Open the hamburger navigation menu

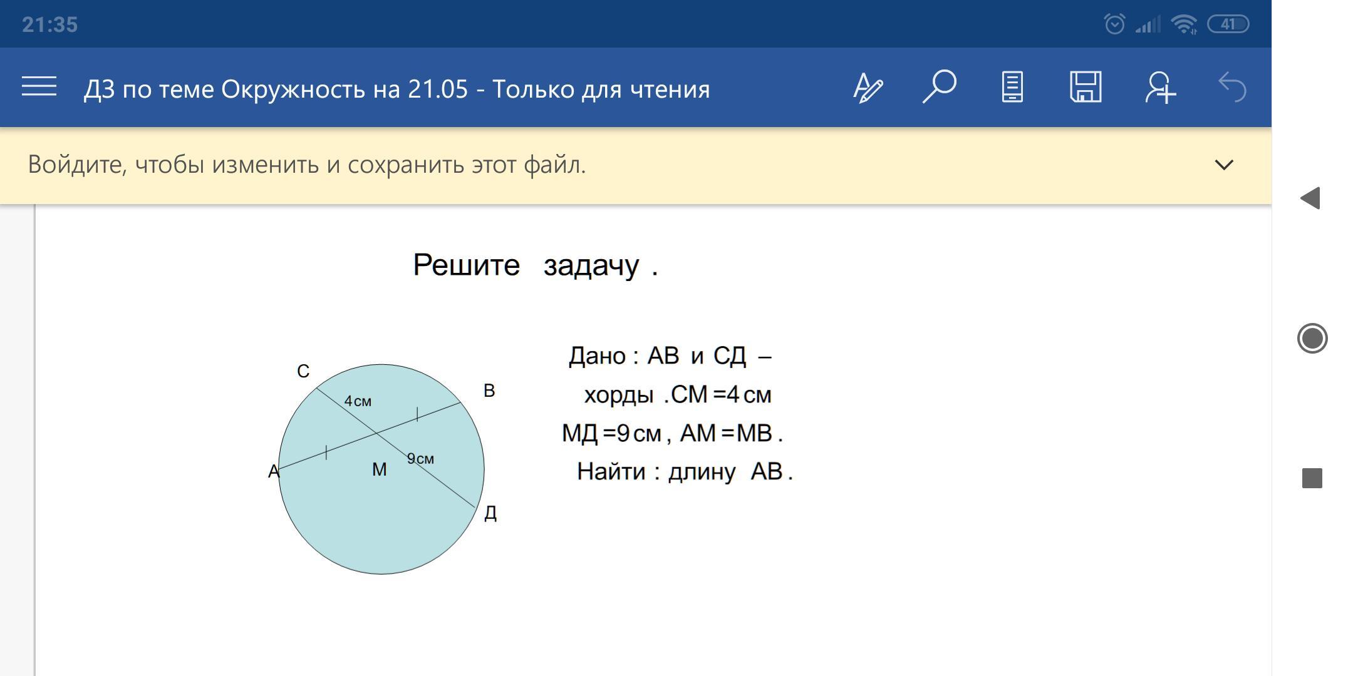[x=39, y=87]
